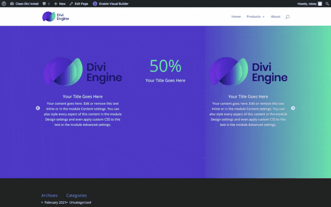Go to Home nav link
Image resolution: width=331 pixels, height=207 pixels.
click(x=236, y=17)
